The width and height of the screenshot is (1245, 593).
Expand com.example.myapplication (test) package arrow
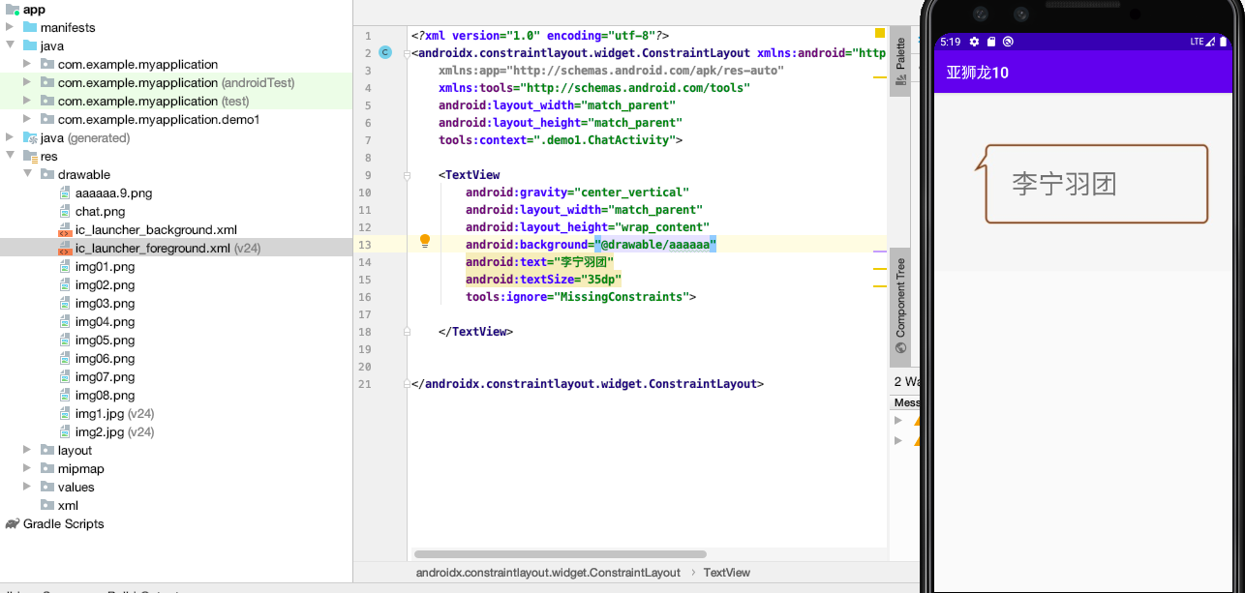28,102
